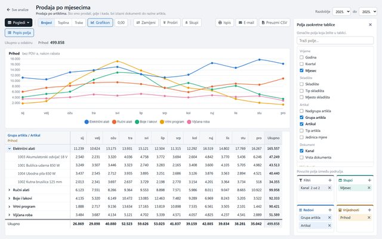Check the Kvartal field
Viewport: 382px width, 239px height.
(x=301, y=64)
